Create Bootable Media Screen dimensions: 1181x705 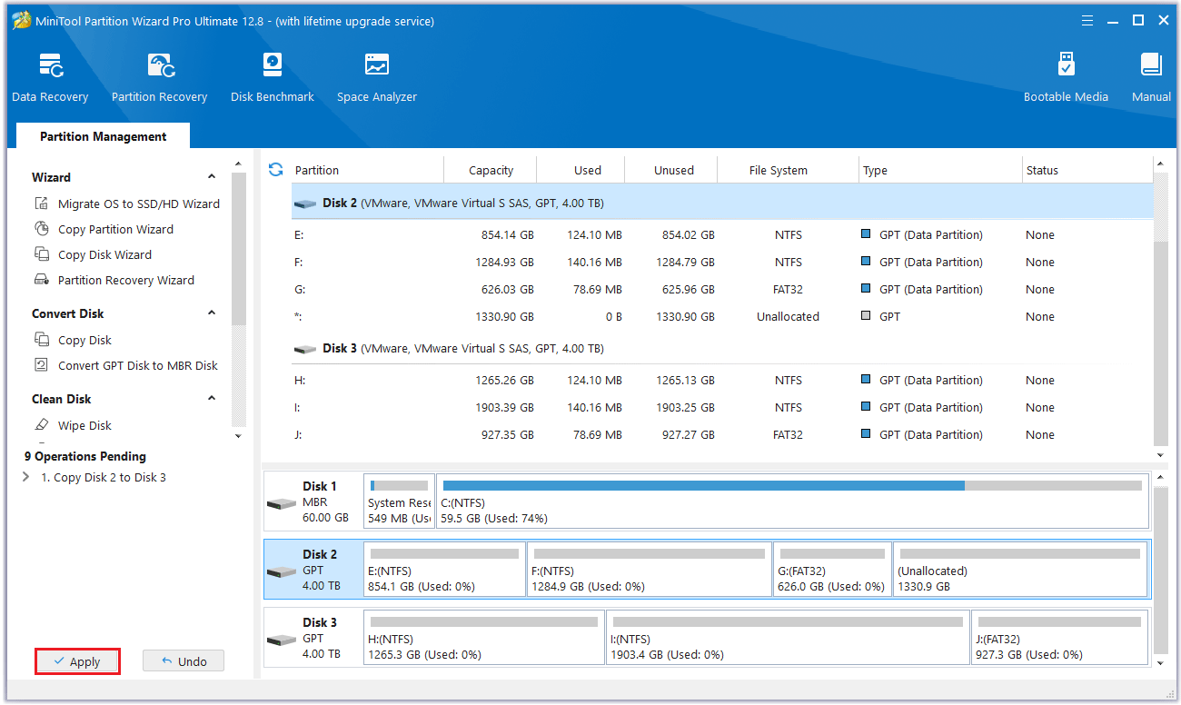tap(1066, 78)
